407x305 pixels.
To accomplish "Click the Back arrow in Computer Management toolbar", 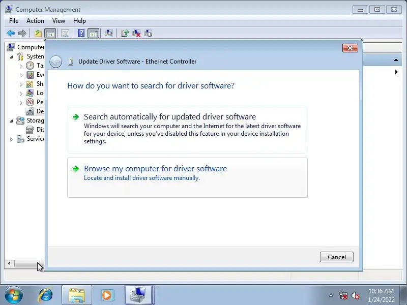I will (x=11, y=33).
